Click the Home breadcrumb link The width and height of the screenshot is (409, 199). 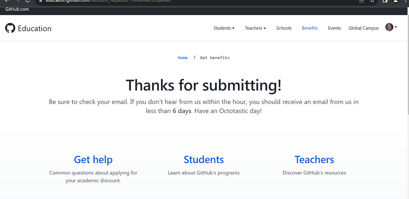point(183,58)
